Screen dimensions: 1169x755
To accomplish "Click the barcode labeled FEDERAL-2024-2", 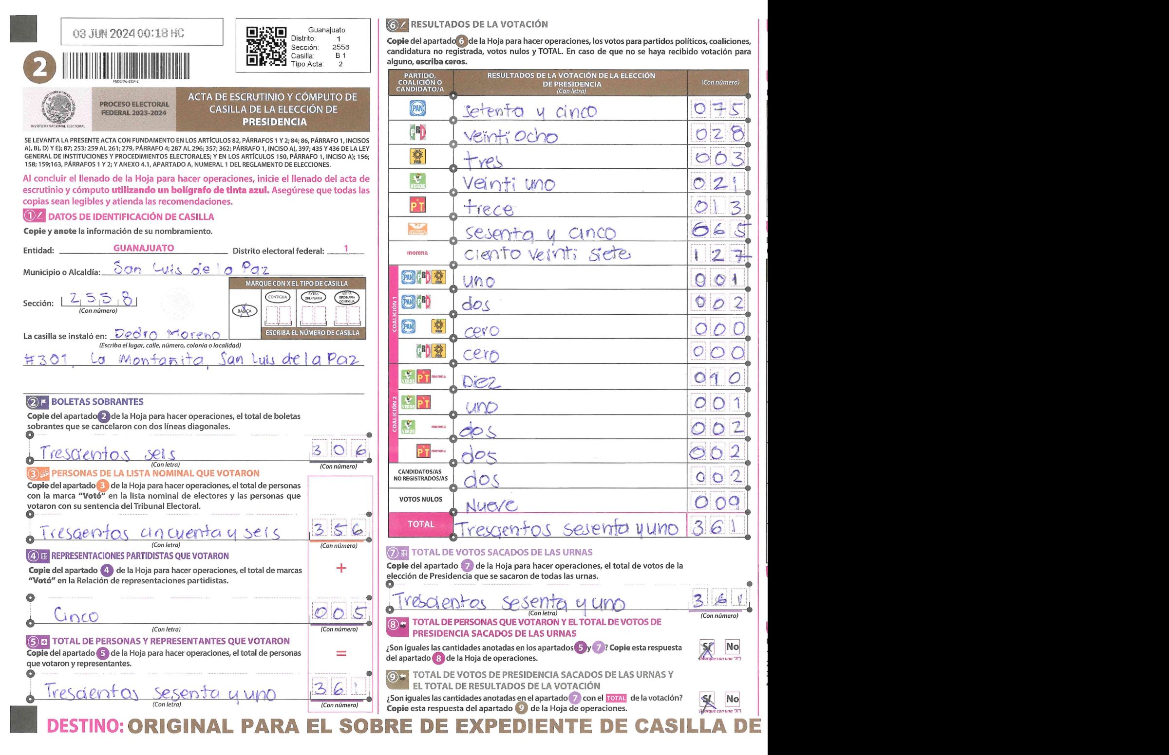I will 126,65.
